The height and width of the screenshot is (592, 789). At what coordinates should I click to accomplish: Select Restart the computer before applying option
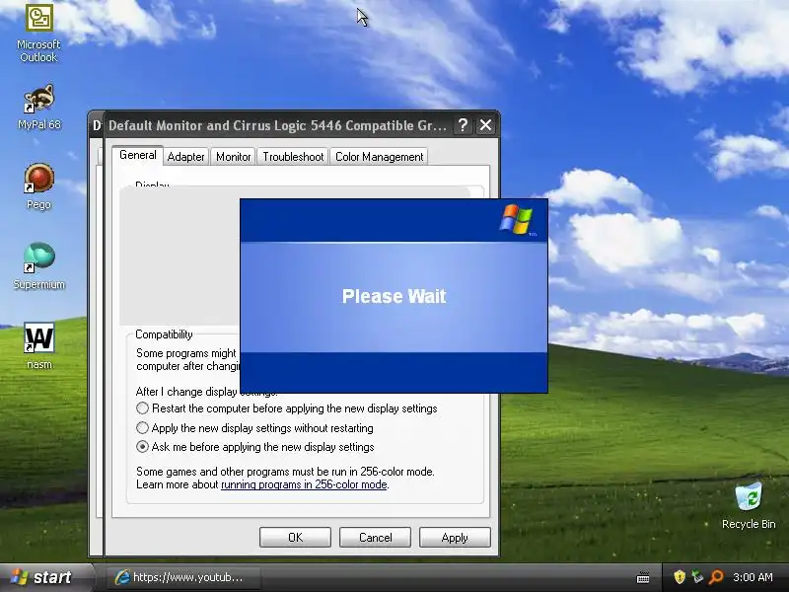pyautogui.click(x=286, y=408)
